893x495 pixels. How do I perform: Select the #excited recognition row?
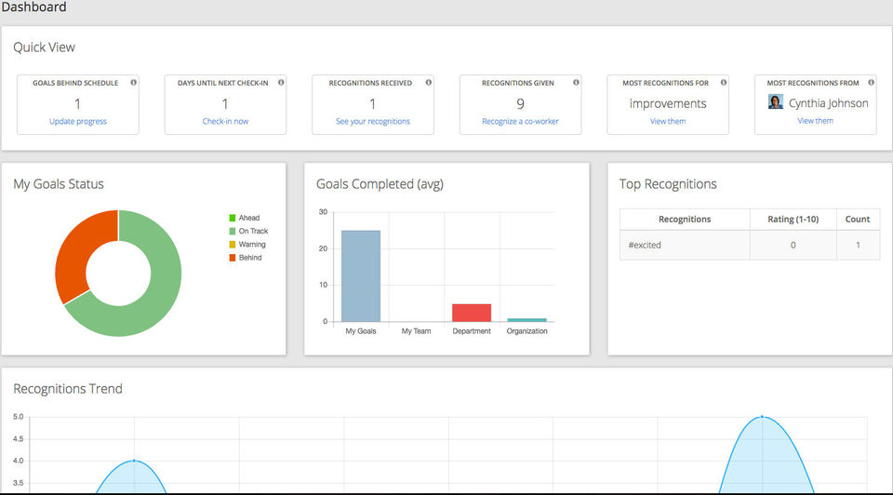pyautogui.click(x=750, y=245)
